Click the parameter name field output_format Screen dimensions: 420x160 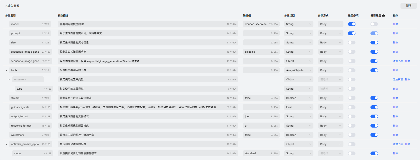(31, 117)
